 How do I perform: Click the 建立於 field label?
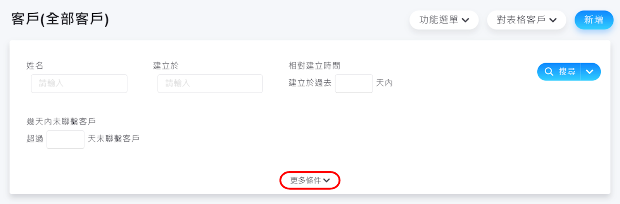point(166,66)
